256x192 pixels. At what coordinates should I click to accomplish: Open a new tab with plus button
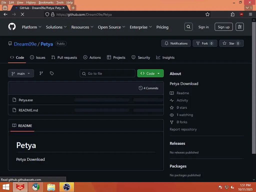tap(73, 8)
